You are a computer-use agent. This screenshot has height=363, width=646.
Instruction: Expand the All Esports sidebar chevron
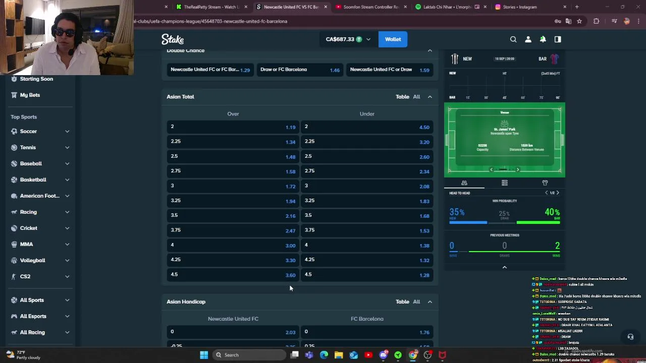coord(67,316)
